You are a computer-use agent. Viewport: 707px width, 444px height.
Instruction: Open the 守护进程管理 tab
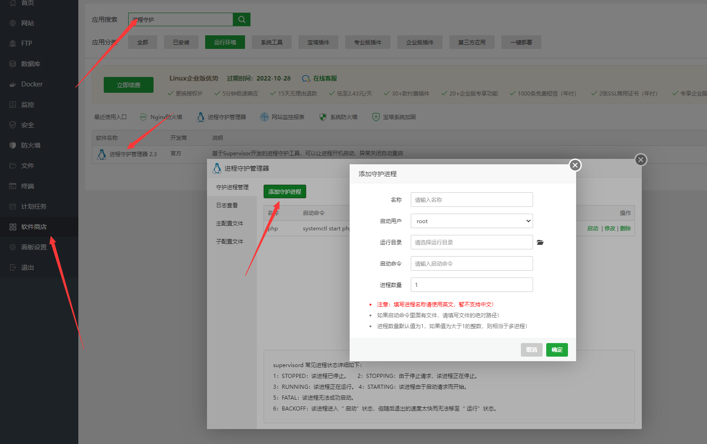click(232, 187)
